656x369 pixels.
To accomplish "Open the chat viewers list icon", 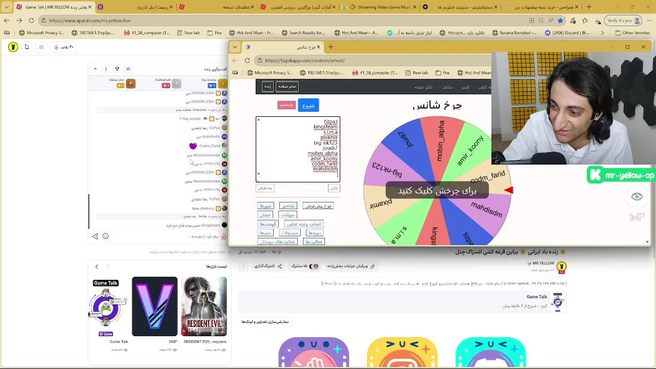I will coord(128,69).
